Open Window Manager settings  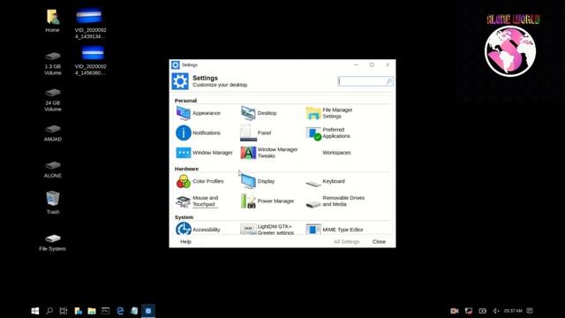point(204,153)
